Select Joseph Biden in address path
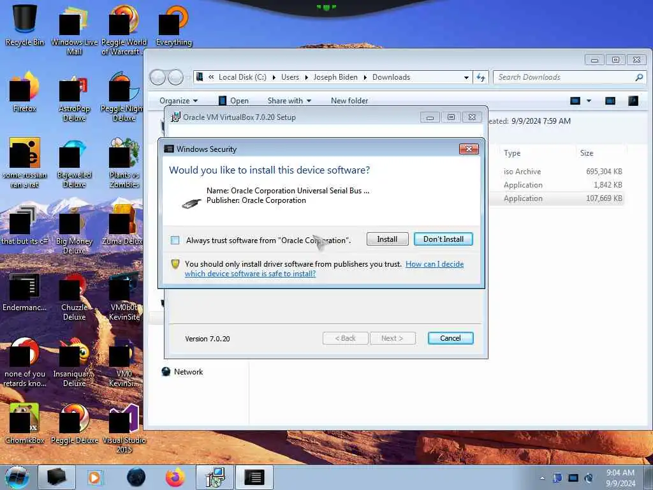The width and height of the screenshot is (653, 490). (x=335, y=77)
